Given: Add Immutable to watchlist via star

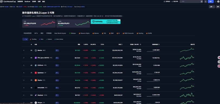Looking at the screenshot, I should 24,88.
